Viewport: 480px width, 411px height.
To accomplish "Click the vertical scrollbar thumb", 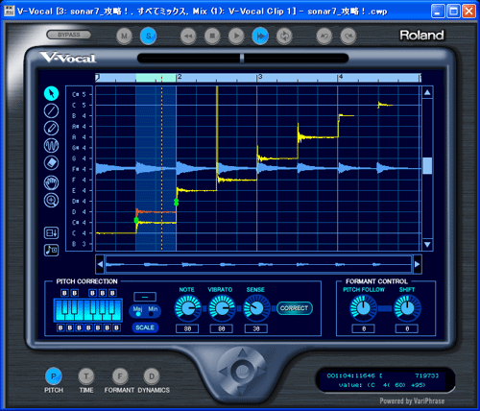I will (427, 165).
